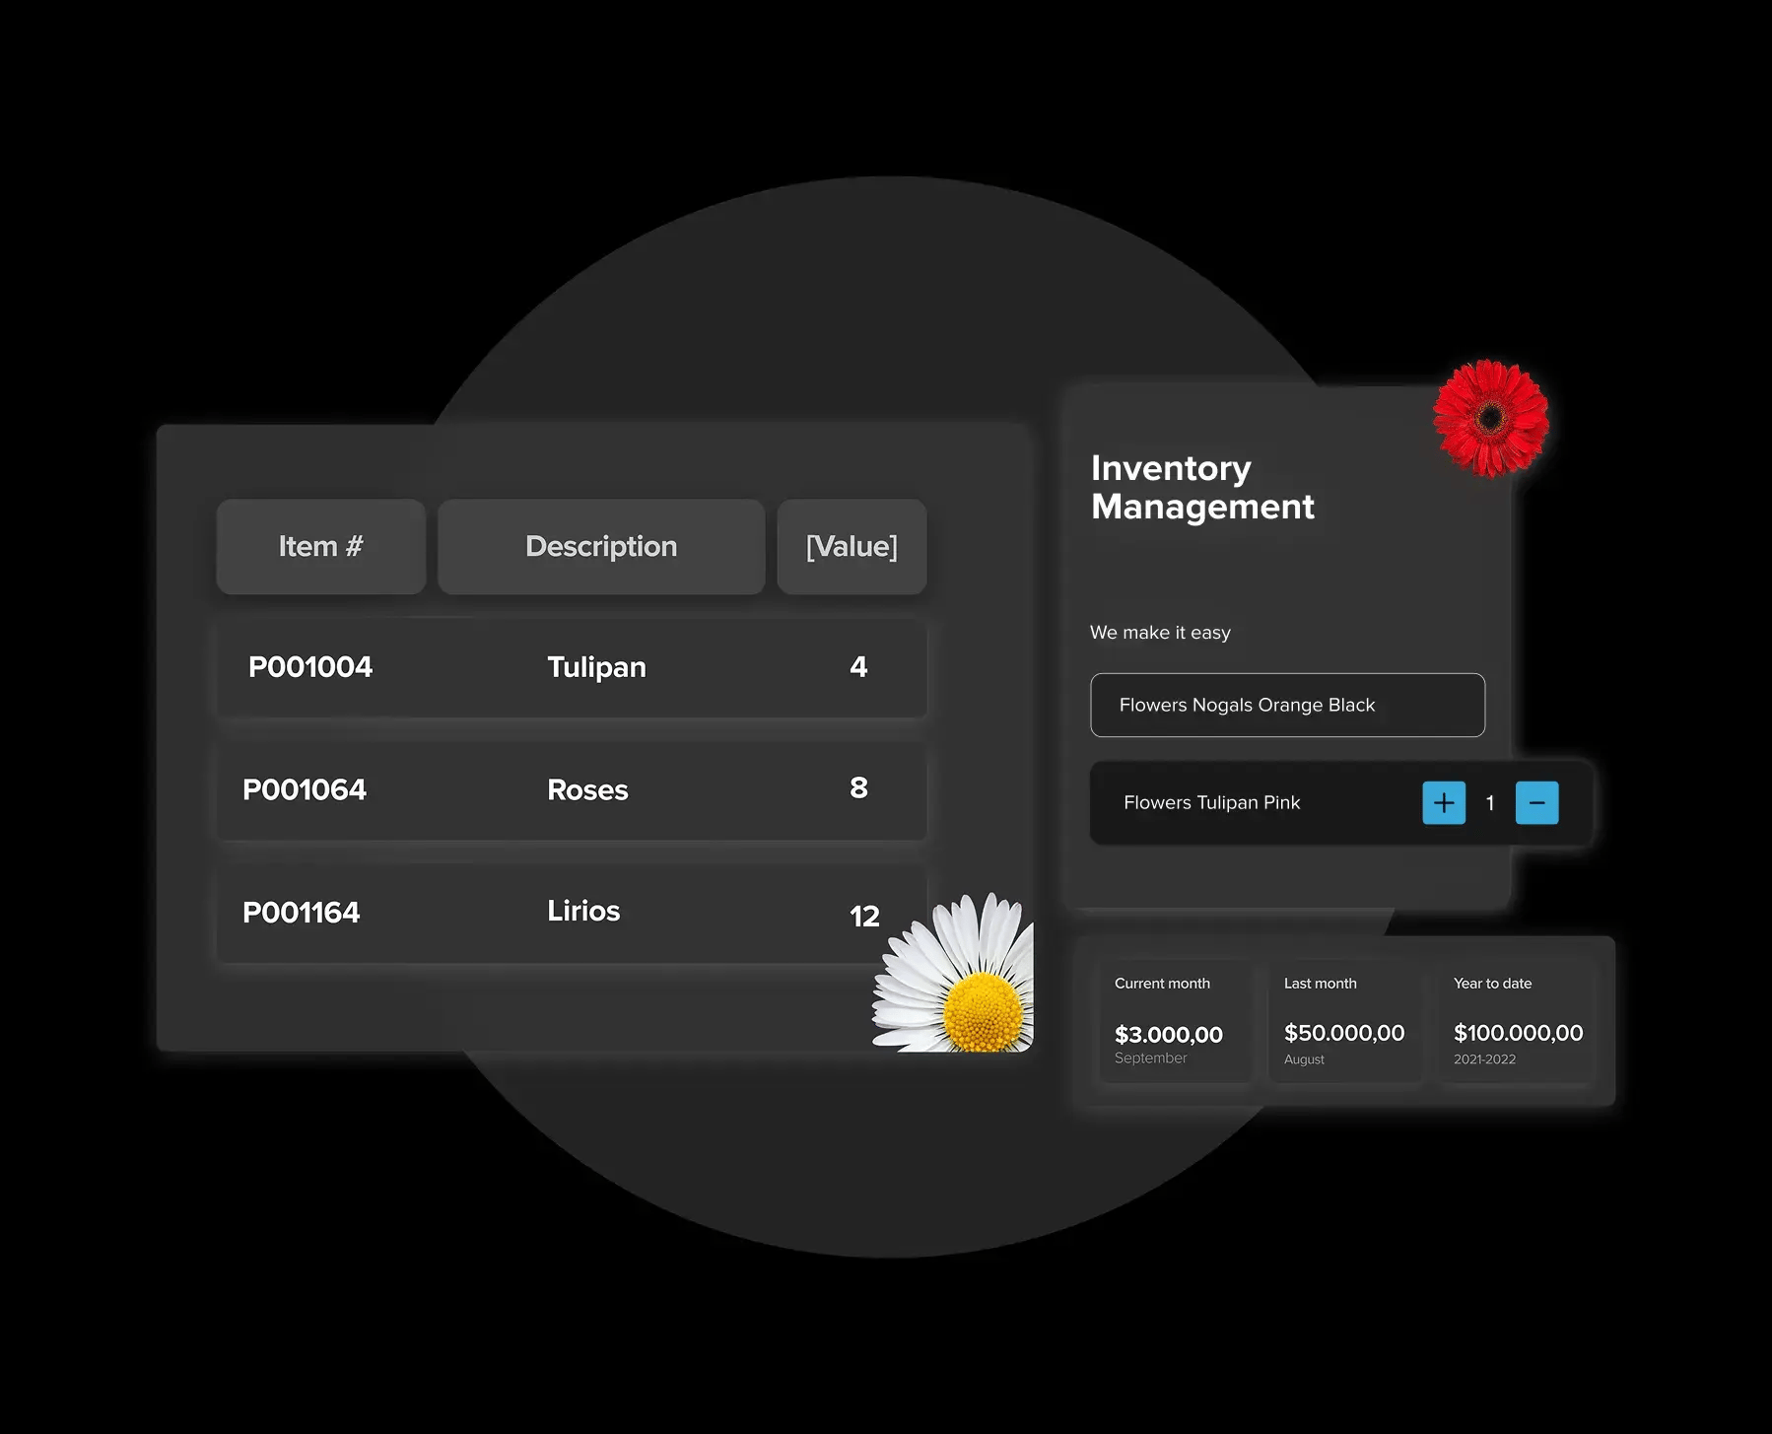Image resolution: width=1772 pixels, height=1434 pixels.
Task: Click the value 12 for Lirios
Action: (864, 917)
